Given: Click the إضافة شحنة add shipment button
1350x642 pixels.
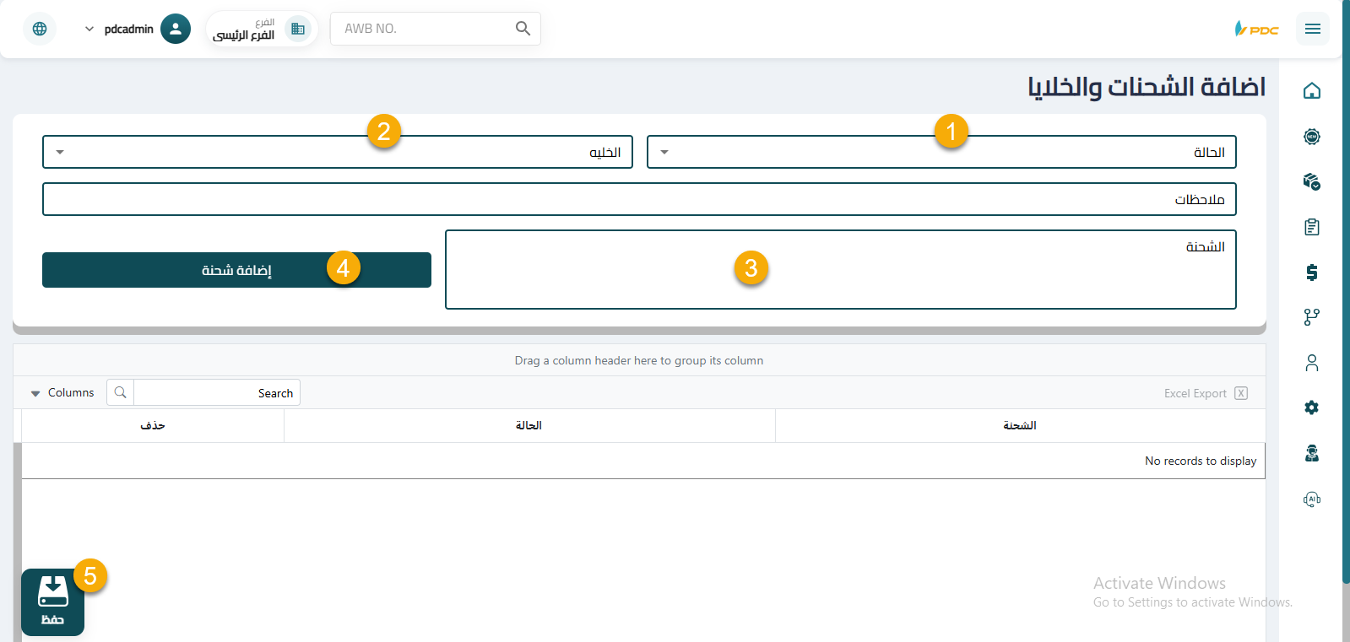Looking at the screenshot, I should pyautogui.click(x=236, y=270).
